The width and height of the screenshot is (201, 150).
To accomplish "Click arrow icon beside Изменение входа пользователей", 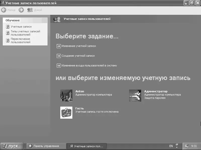I will (x=59, y=65).
